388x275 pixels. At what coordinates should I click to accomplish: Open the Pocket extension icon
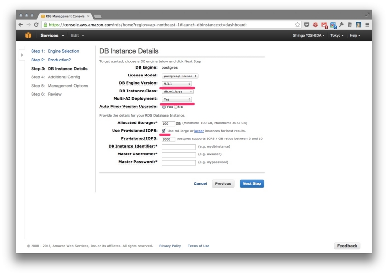coord(307,25)
